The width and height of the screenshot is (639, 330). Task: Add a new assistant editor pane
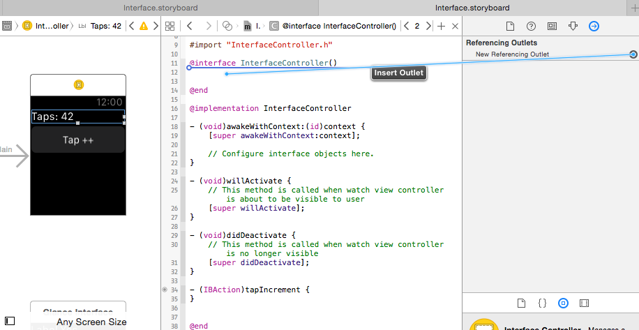441,26
